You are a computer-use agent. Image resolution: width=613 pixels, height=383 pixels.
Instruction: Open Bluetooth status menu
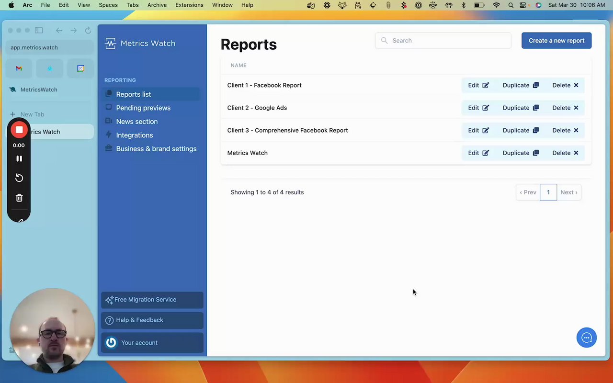[463, 5]
